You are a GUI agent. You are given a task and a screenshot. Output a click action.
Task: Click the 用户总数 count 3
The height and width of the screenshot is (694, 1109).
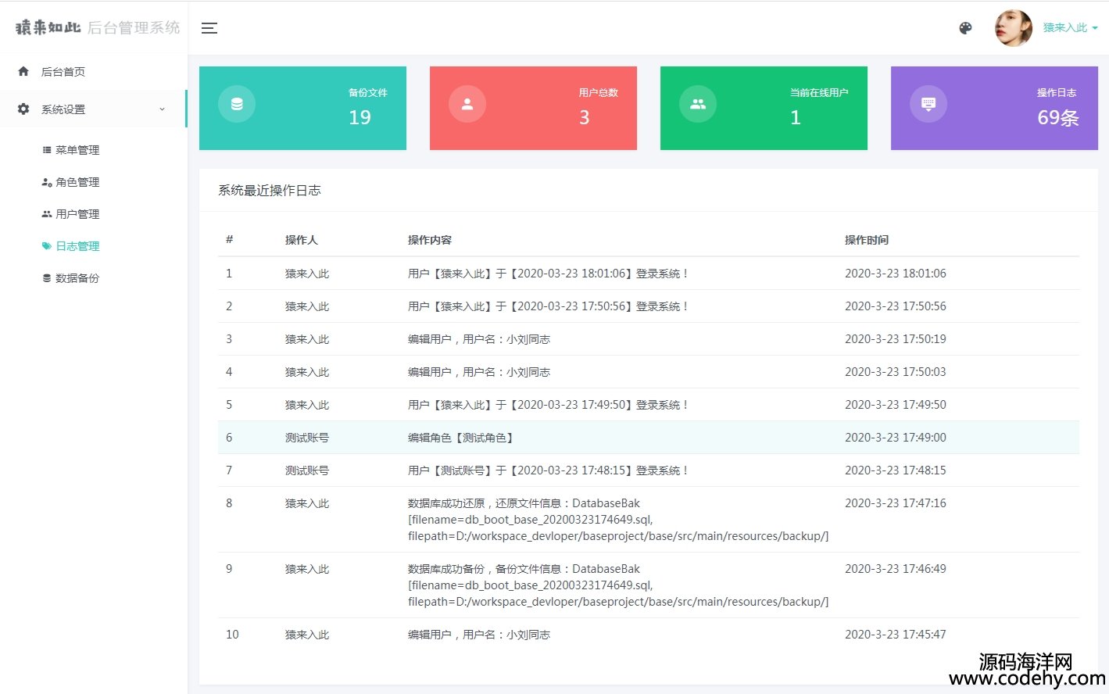coord(585,118)
